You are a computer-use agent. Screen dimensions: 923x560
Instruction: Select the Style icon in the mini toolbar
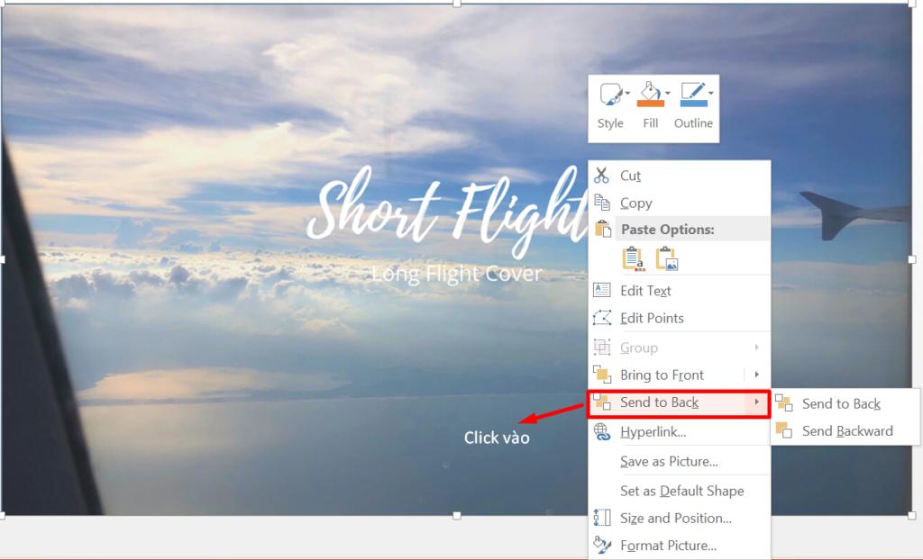pos(609,93)
